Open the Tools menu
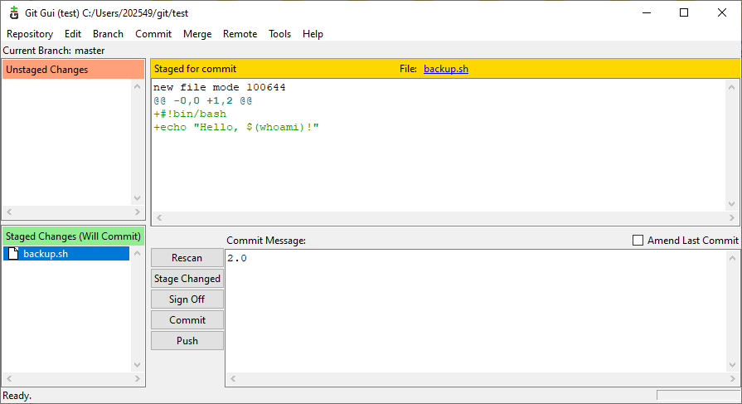Screen dimensions: 742x404 click(x=279, y=34)
